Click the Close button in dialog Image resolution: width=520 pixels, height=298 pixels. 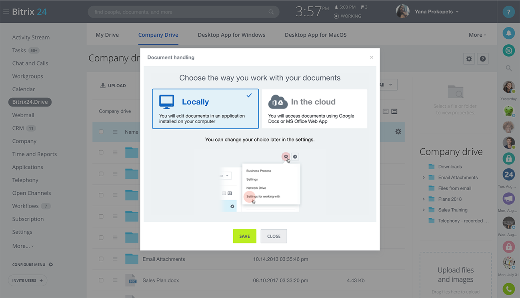(274, 236)
